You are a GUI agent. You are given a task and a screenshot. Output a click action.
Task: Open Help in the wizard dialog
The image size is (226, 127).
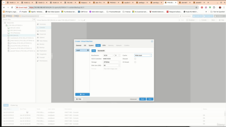79,99
